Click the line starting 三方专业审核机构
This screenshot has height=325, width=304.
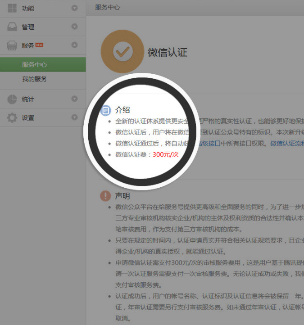210,218
